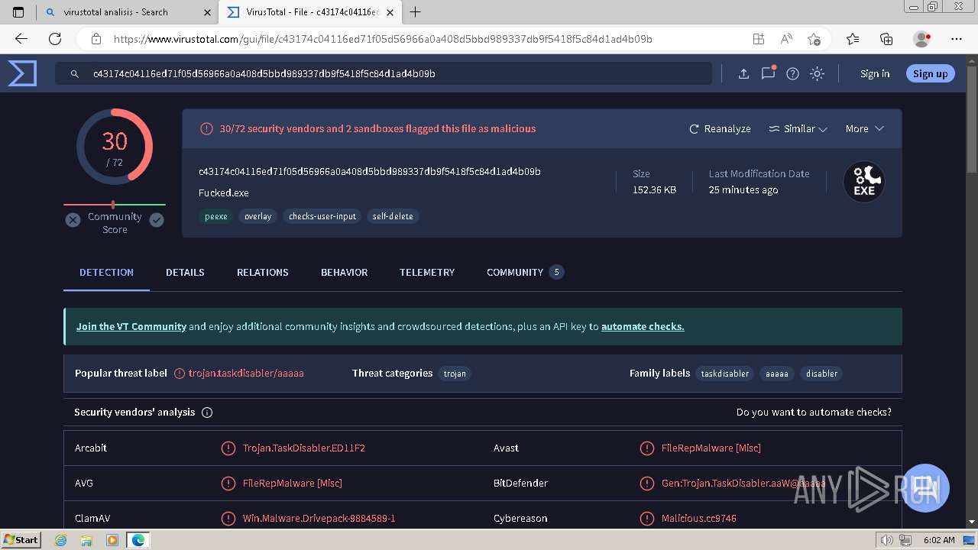Switch to the RELATIONS tab
Screen dimensions: 978x550
point(262,273)
